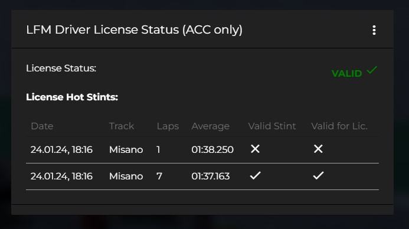This screenshot has height=229, width=409.
Task: Click the Average column header
Action: click(x=211, y=126)
